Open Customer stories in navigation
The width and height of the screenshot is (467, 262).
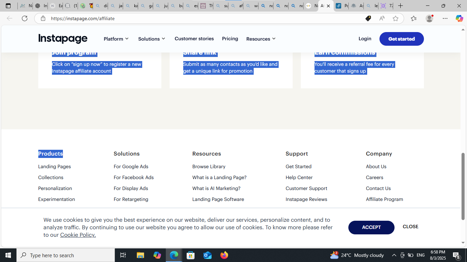(194, 39)
